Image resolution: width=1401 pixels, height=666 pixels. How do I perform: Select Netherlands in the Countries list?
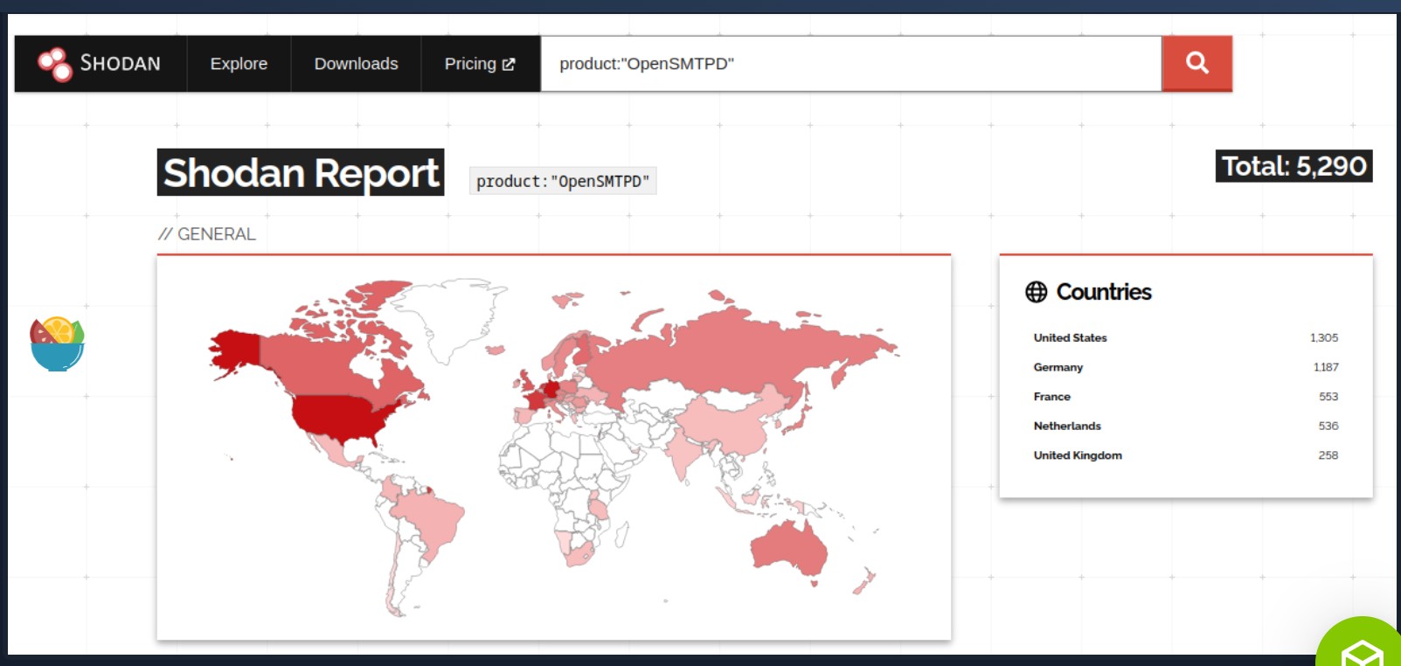coord(1067,426)
